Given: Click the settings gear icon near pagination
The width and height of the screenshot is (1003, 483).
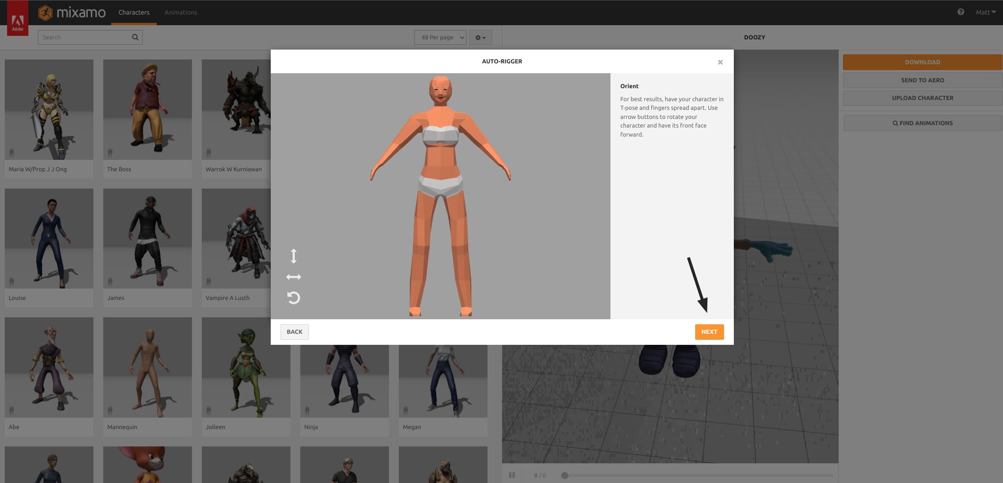Looking at the screenshot, I should click(480, 37).
